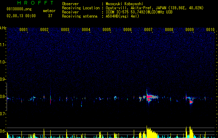Click time marker 0004
This screenshot has height=138, width=218.
pyautogui.click(x=86, y=30)
